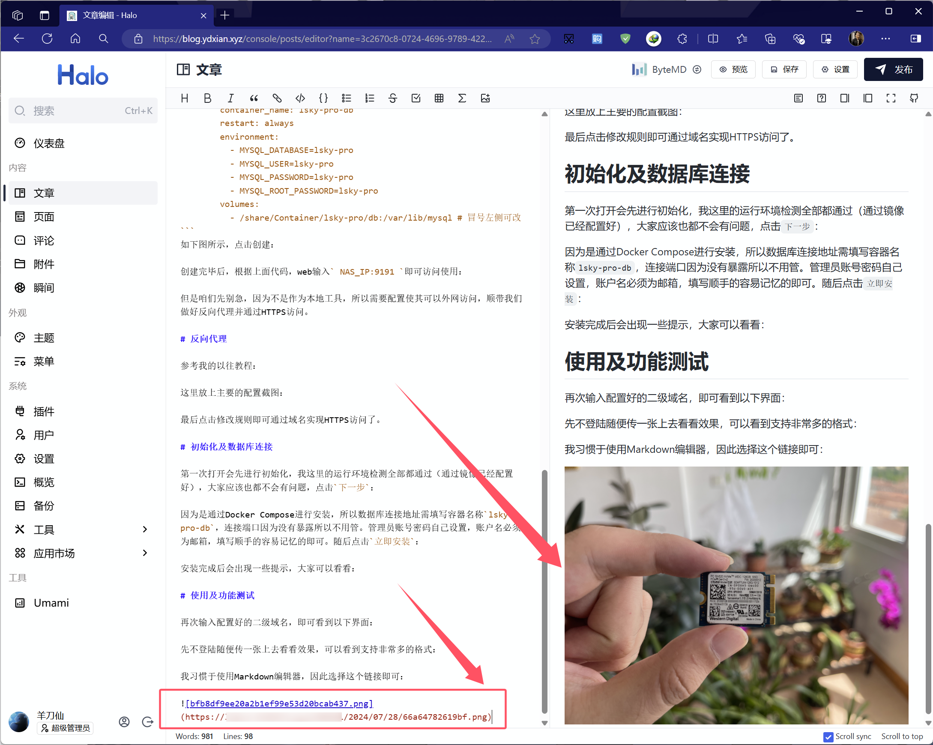Open user profile icon beside 羊刀仙
933x745 pixels.
pyautogui.click(x=124, y=721)
